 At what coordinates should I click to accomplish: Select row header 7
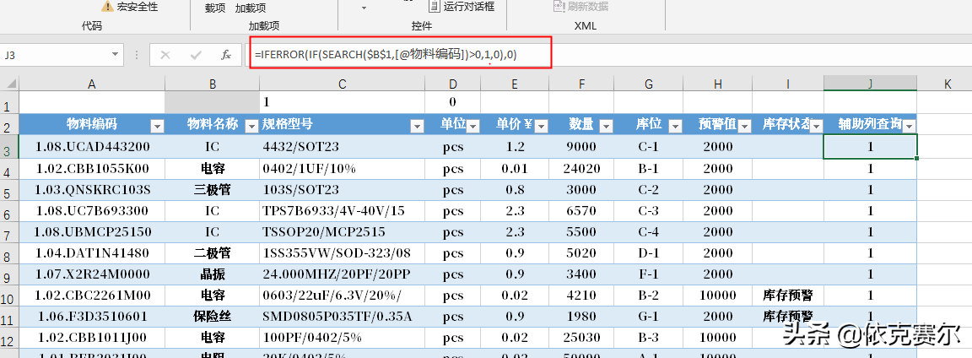pos(9,231)
